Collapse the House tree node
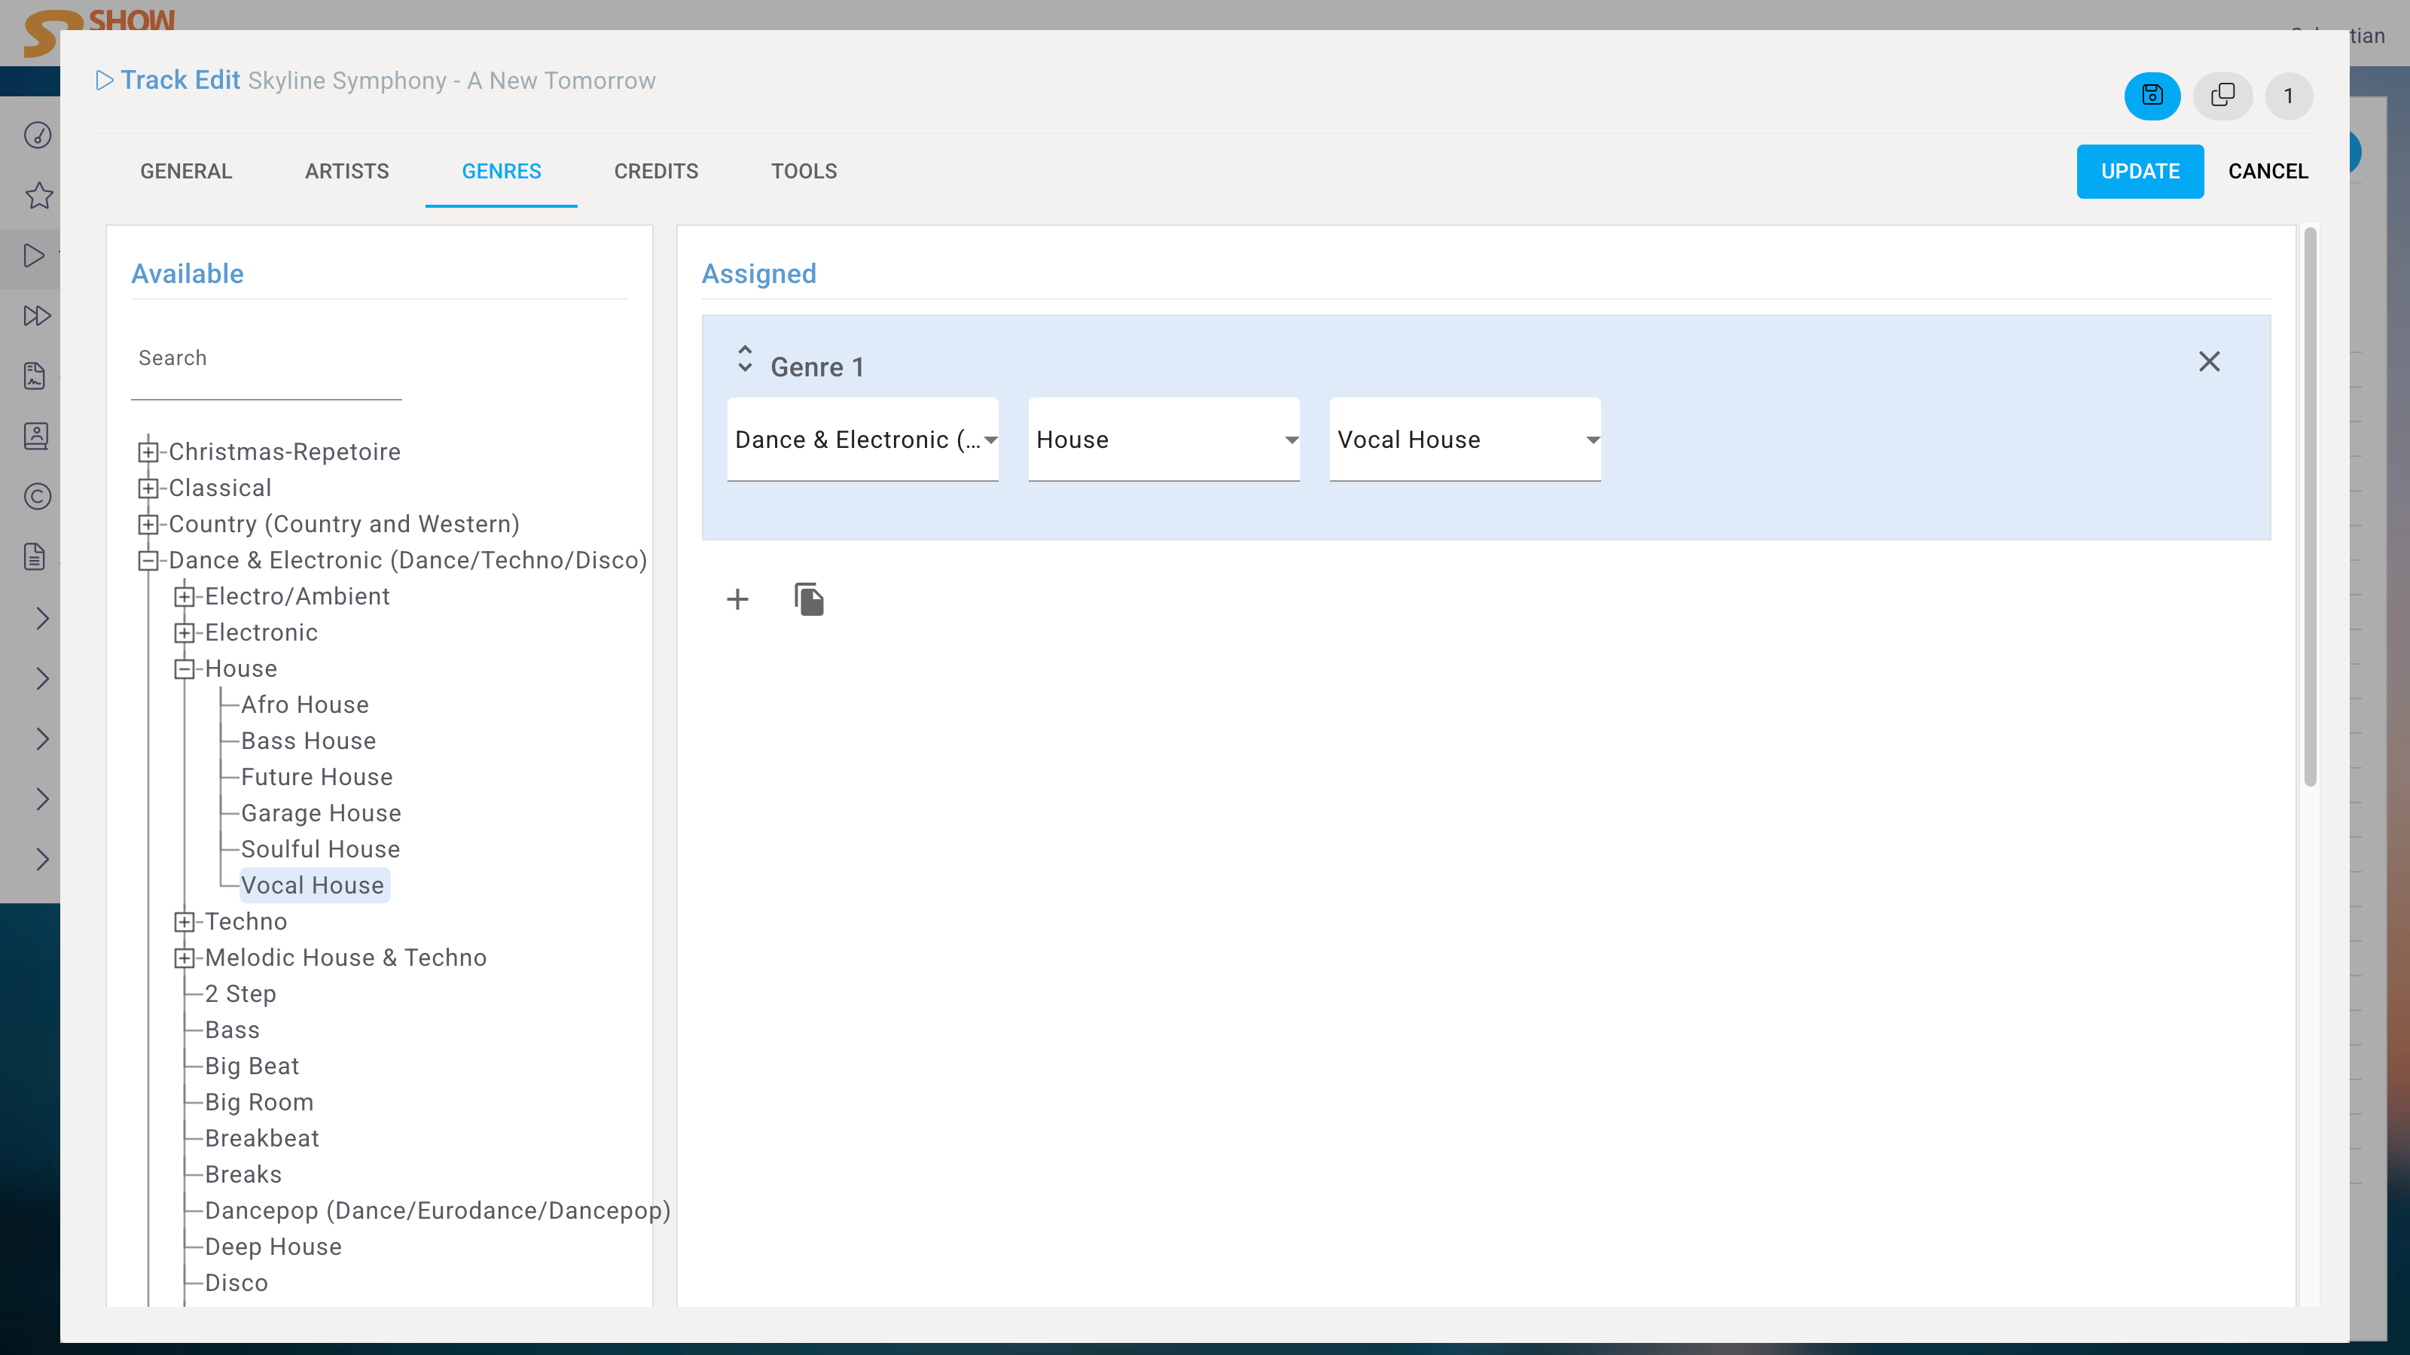The height and width of the screenshot is (1355, 2410). pos(185,668)
